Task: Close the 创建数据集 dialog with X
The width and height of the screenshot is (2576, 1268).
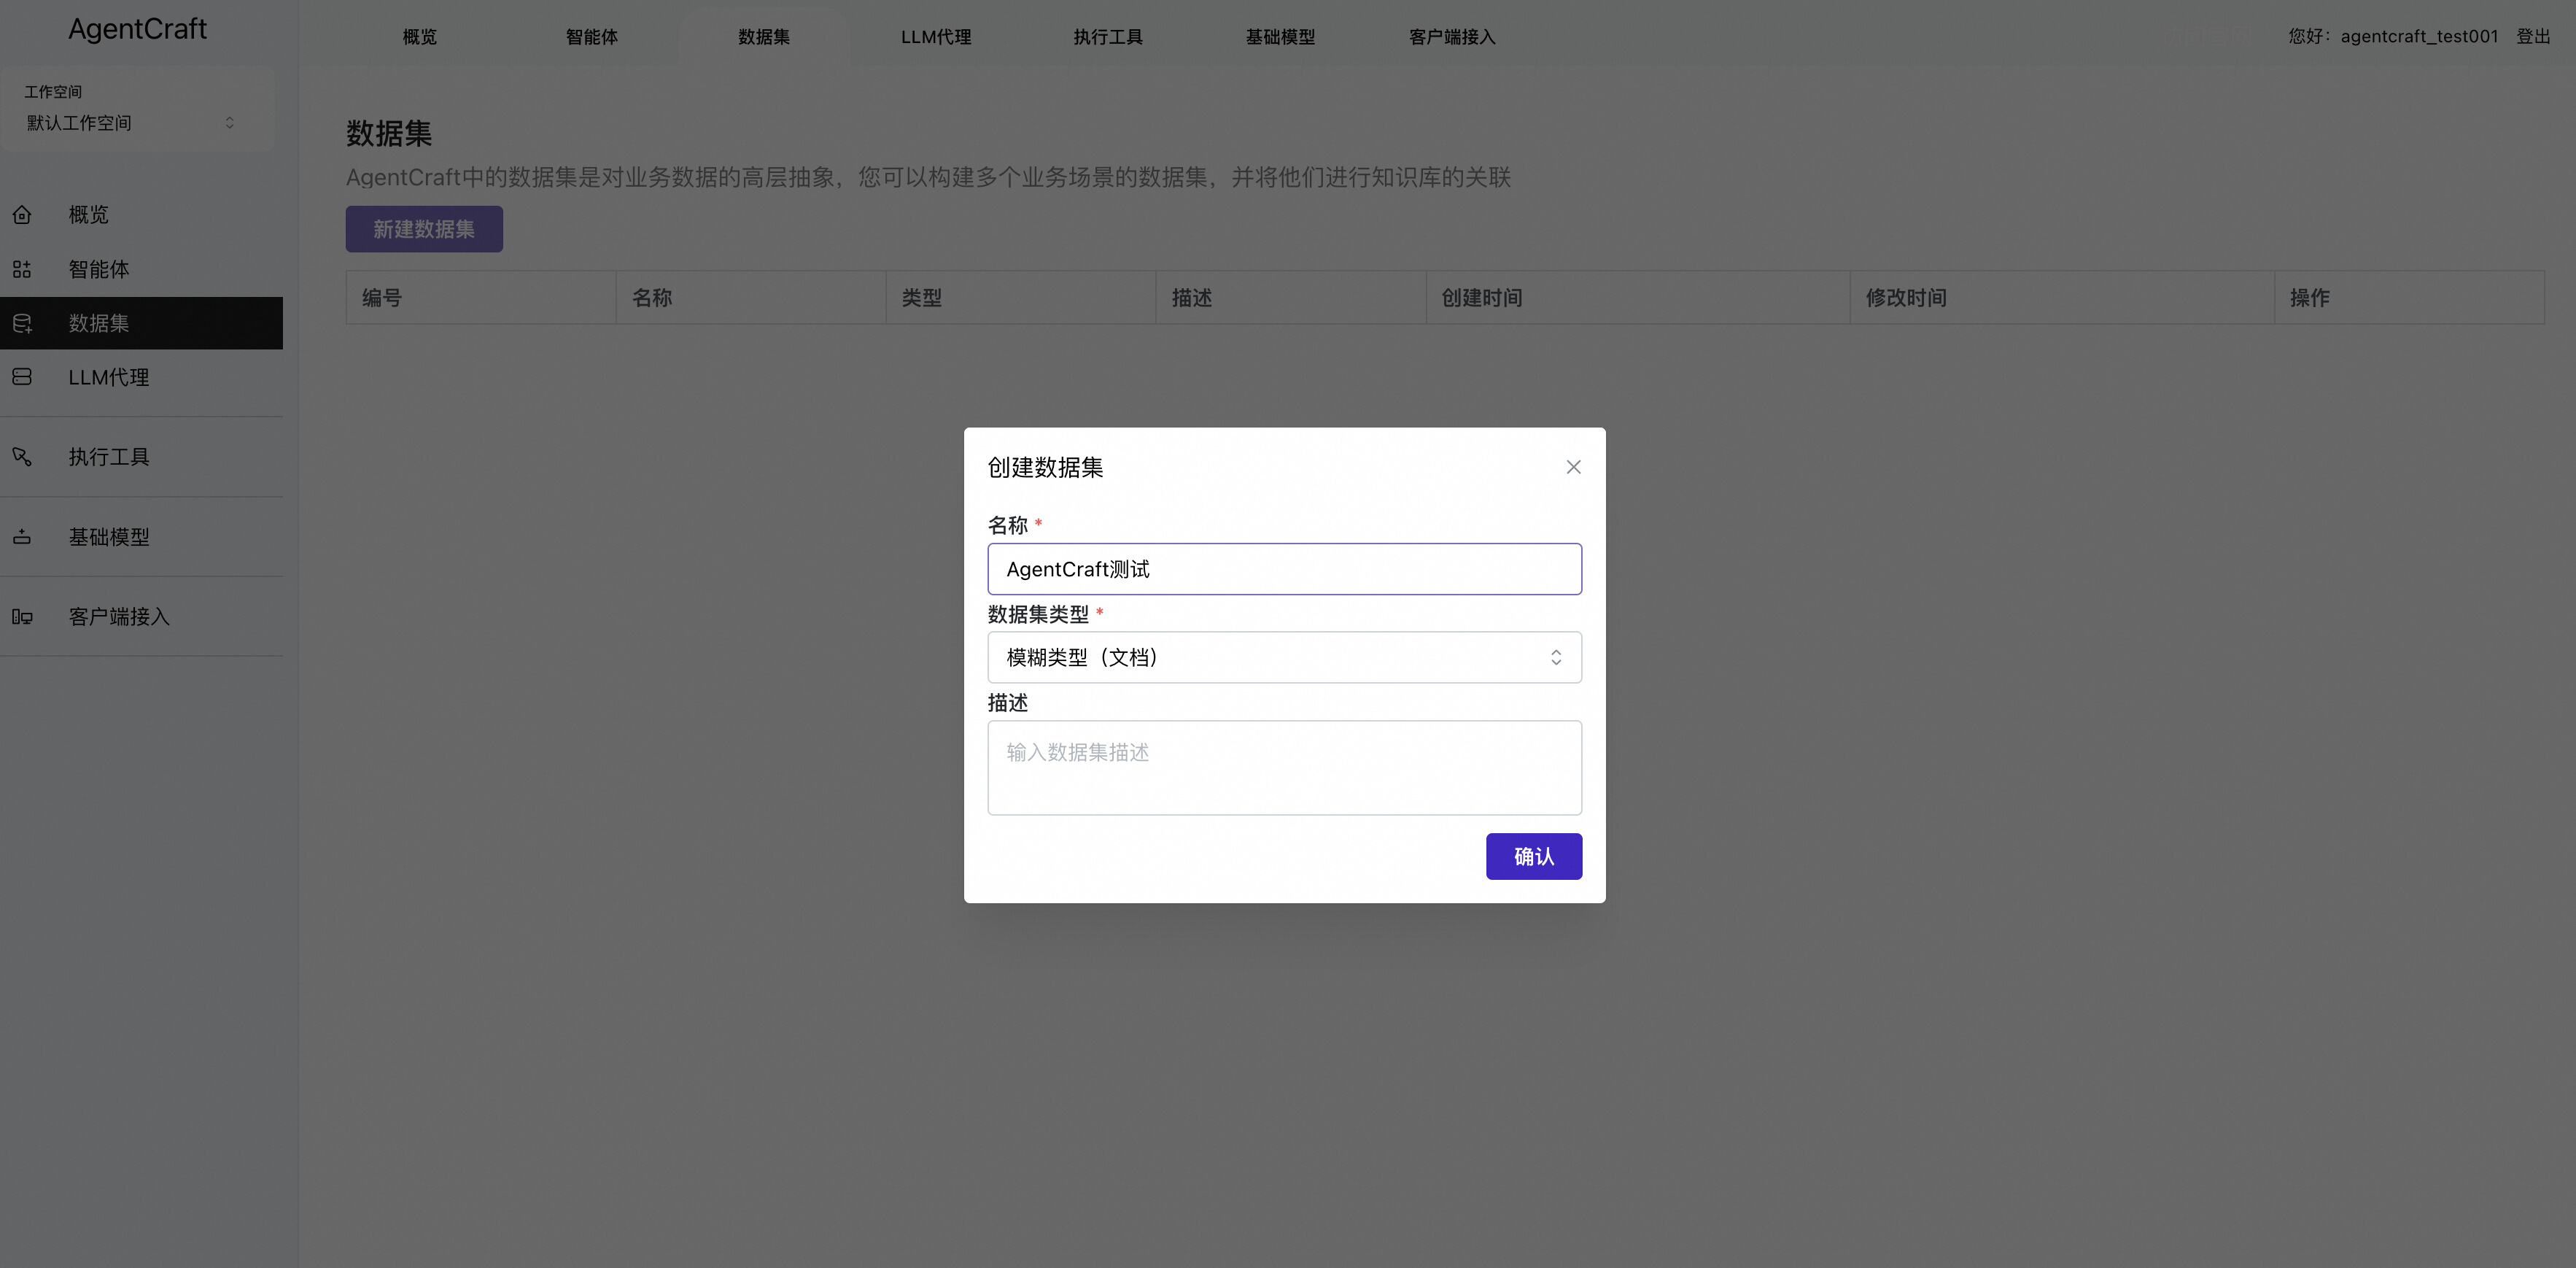Action: [1573, 467]
